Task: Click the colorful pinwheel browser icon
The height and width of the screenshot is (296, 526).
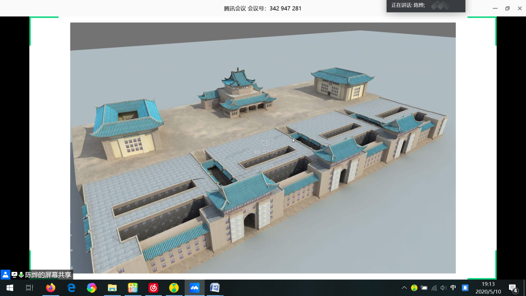Action: (x=92, y=288)
